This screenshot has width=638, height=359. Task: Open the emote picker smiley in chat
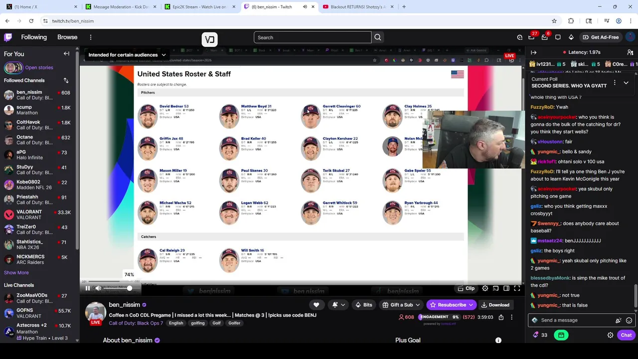pyautogui.click(x=629, y=321)
